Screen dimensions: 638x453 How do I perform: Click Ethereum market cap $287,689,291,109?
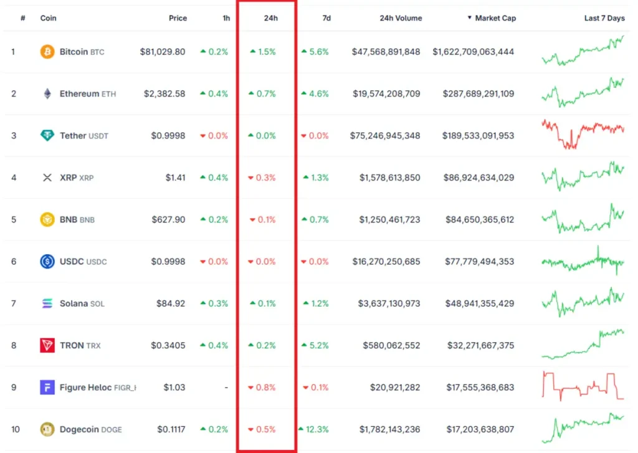[478, 93]
